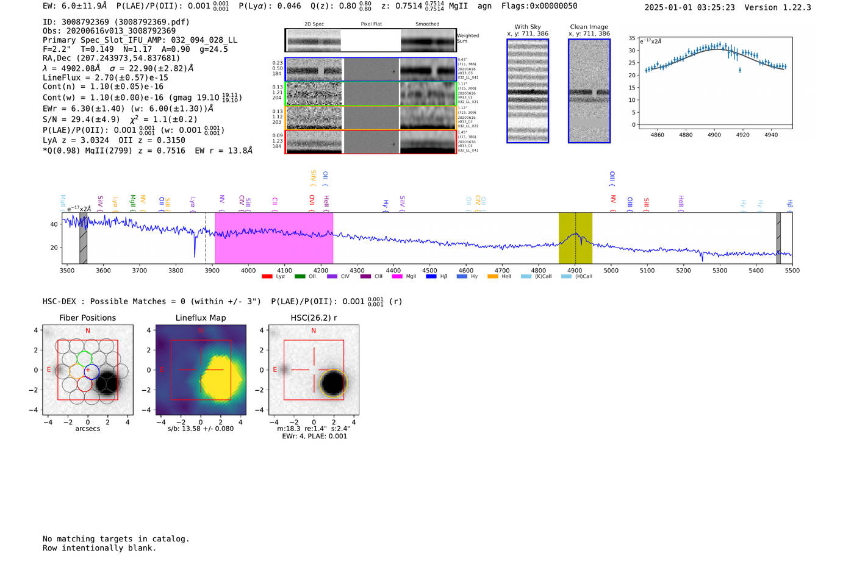Click the green OII legend swatch
This screenshot has height=581, width=854.
(x=300, y=277)
